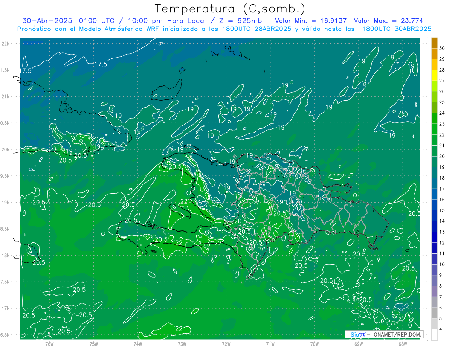452x349 pixels.
Task: Click the color scale label "26"
Action: tap(442, 91)
